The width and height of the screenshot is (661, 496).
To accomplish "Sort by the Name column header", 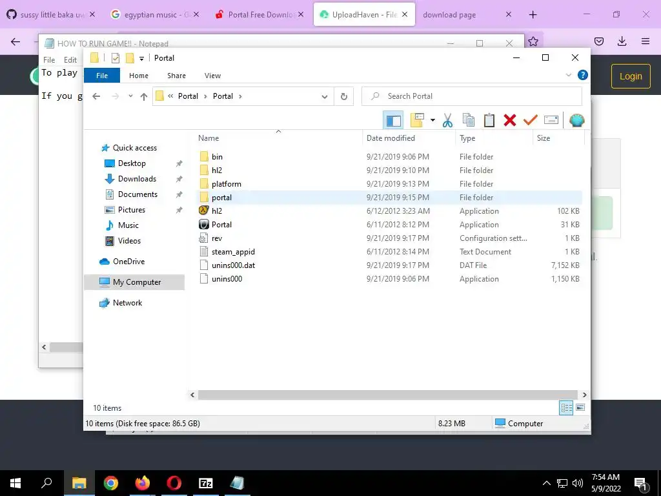I will [278, 138].
